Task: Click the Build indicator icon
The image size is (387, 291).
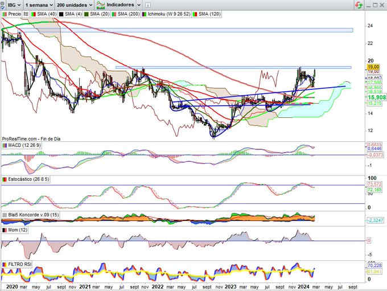Action: tap(100, 4)
